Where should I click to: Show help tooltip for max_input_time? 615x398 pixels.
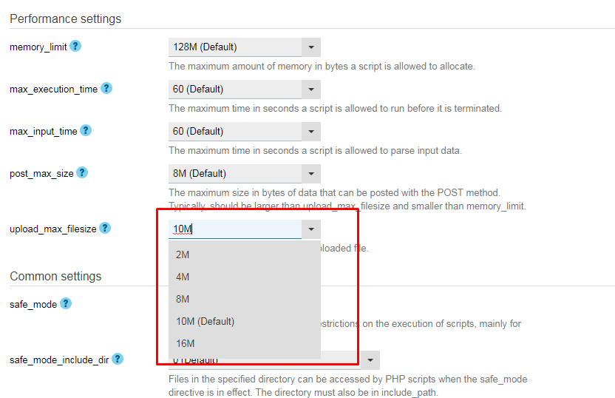coord(86,130)
